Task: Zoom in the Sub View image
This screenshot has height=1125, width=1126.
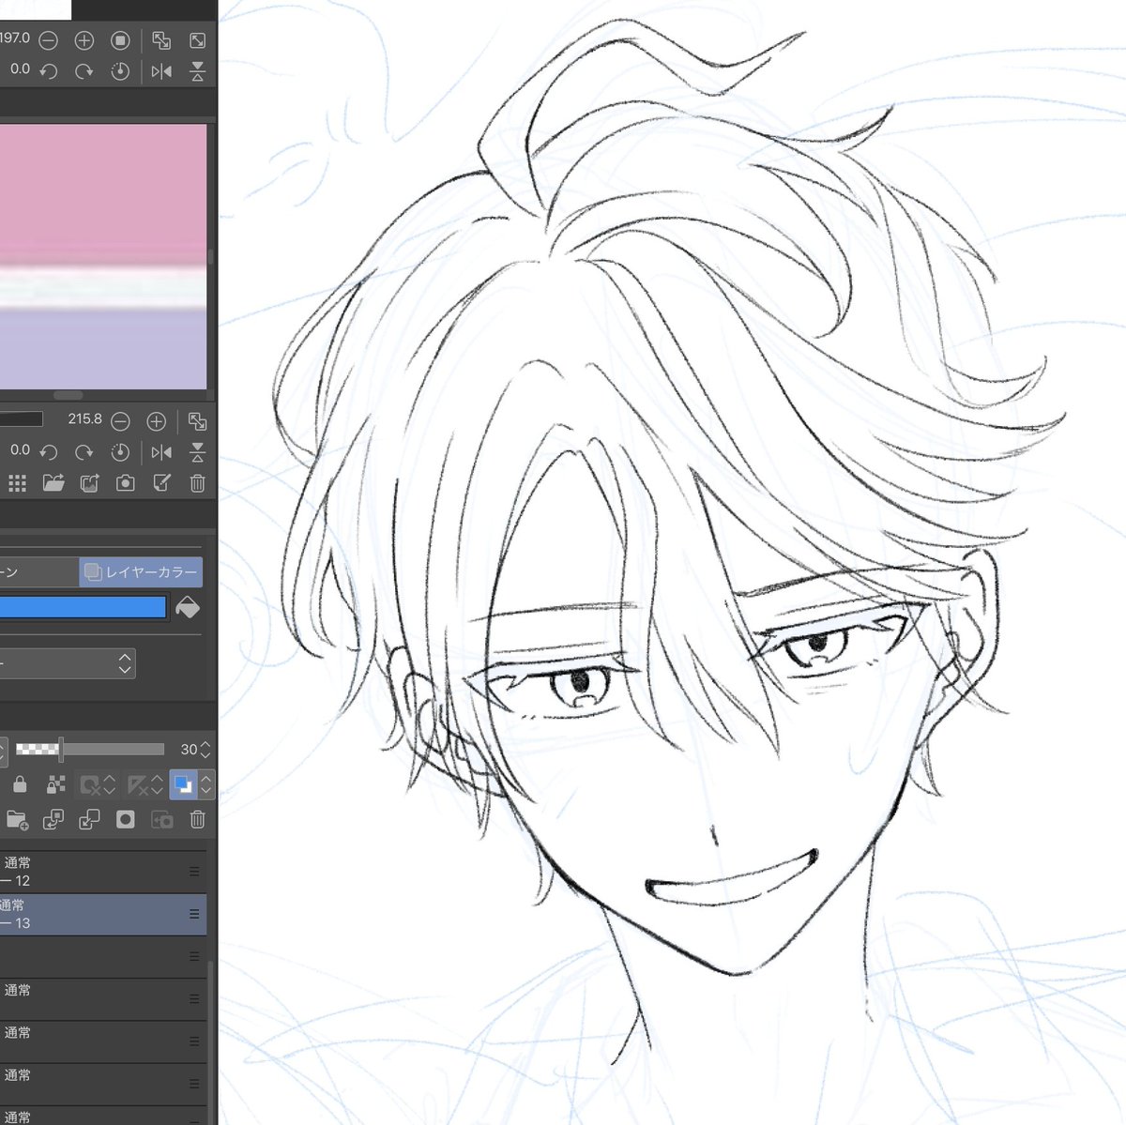Action: pos(156,421)
